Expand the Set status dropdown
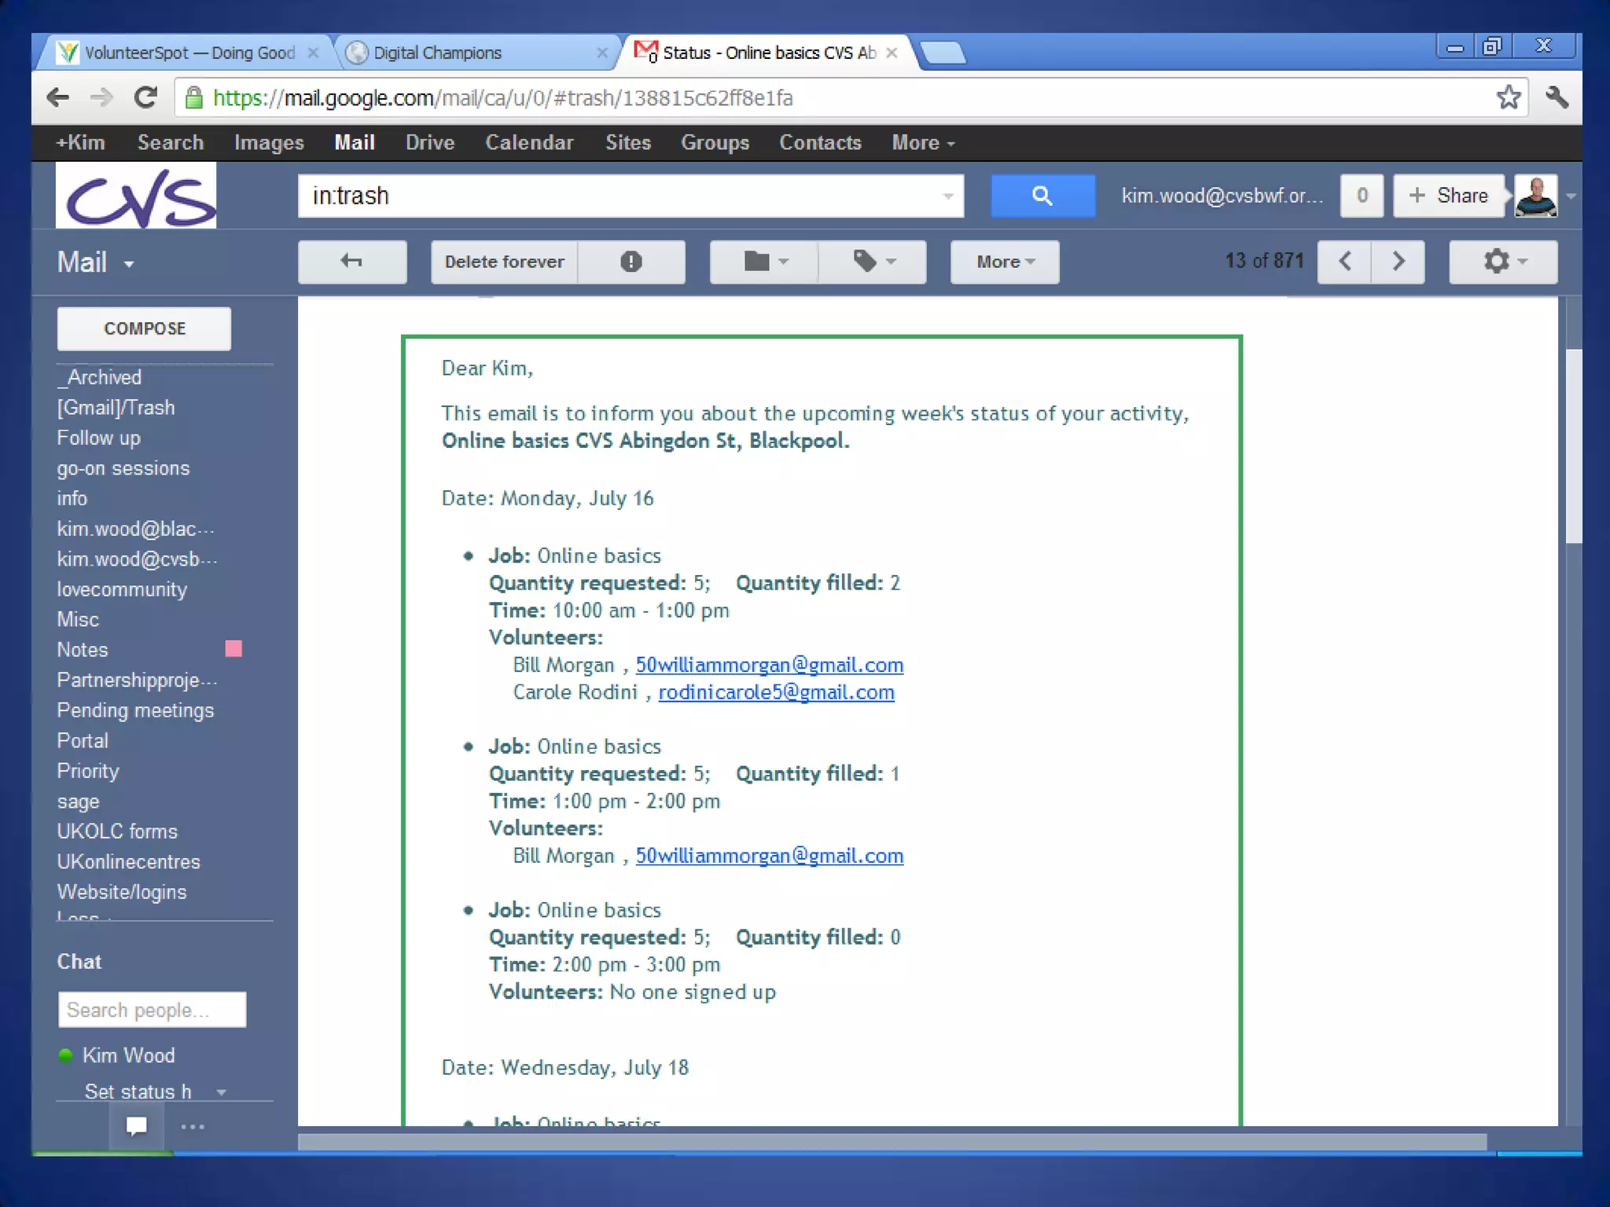 [x=222, y=1091]
